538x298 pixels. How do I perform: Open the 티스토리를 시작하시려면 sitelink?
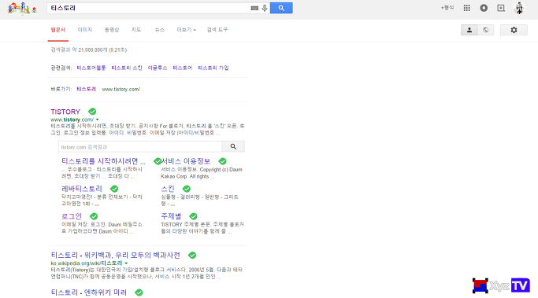coord(104,161)
